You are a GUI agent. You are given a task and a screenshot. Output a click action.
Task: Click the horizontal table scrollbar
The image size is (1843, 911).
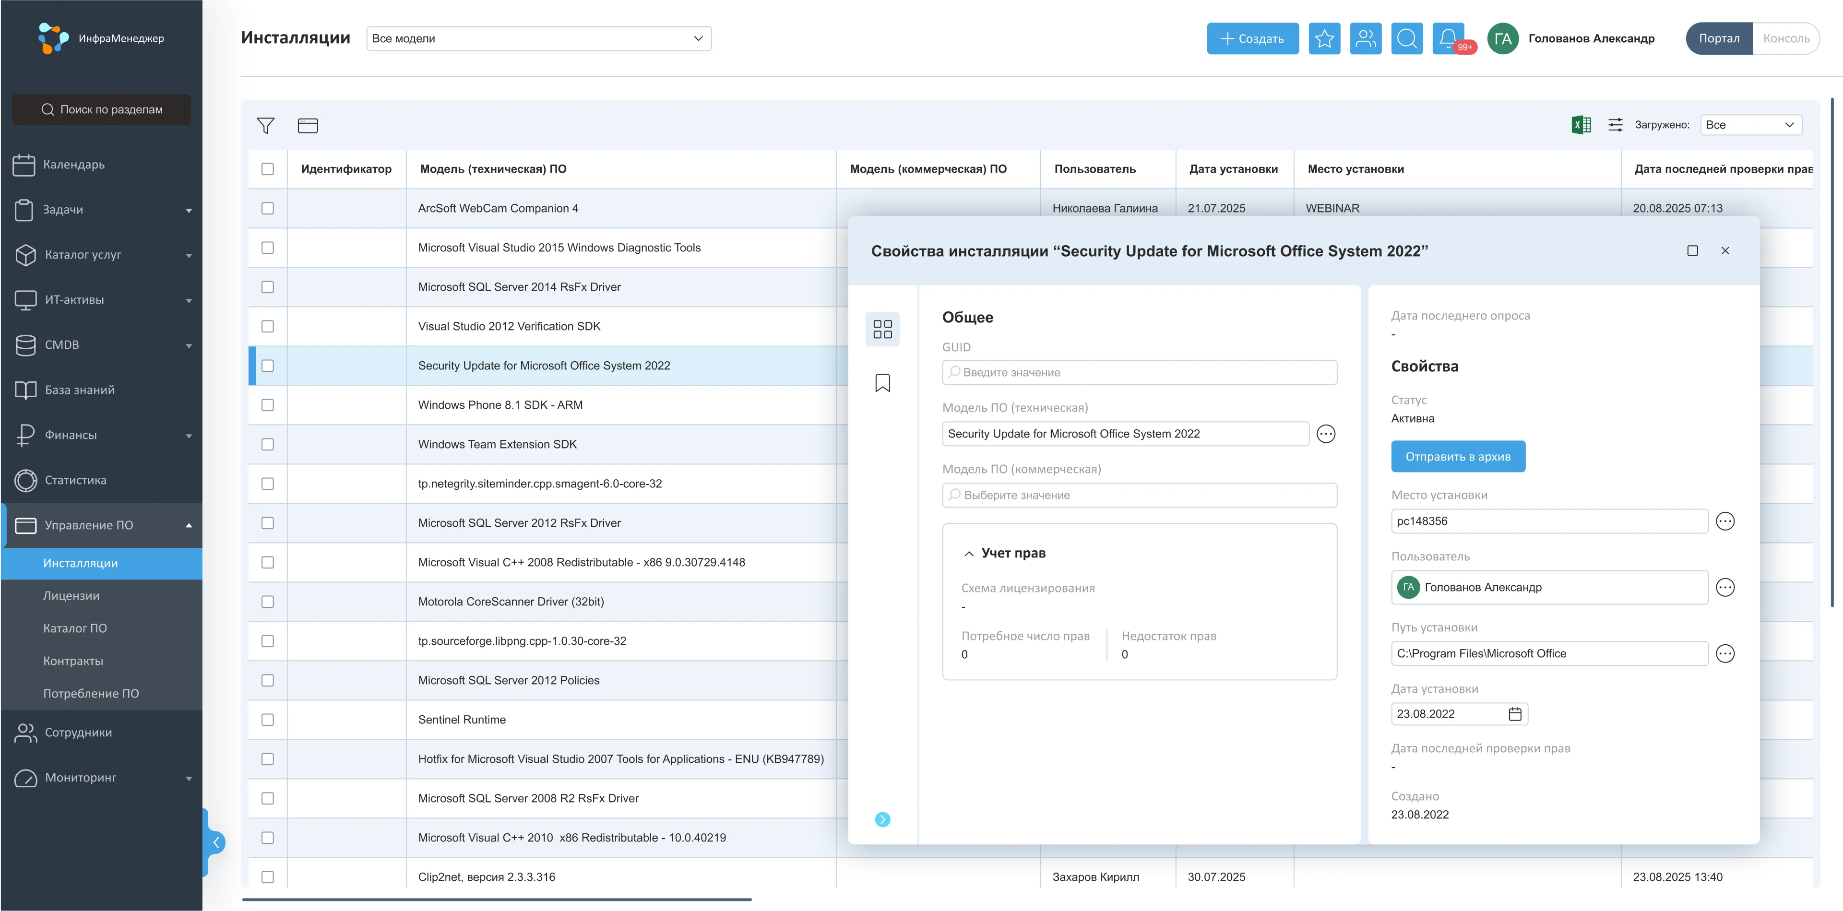(x=497, y=899)
